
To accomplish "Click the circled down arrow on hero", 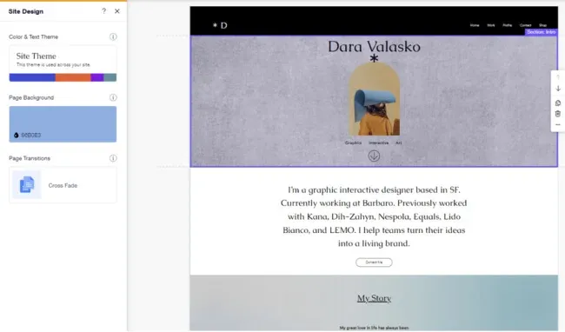I will click(x=374, y=156).
